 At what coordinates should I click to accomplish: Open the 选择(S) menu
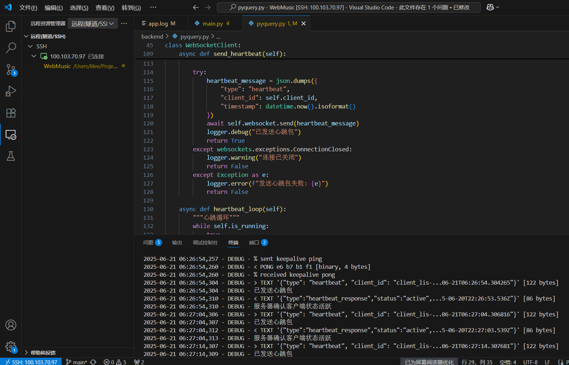[x=79, y=8]
